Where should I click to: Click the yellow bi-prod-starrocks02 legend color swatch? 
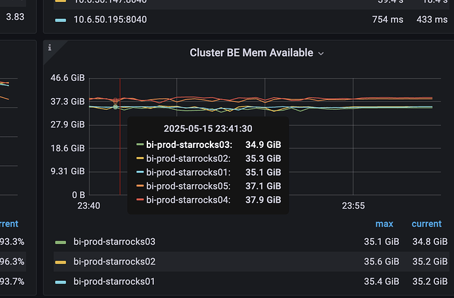[61, 262]
